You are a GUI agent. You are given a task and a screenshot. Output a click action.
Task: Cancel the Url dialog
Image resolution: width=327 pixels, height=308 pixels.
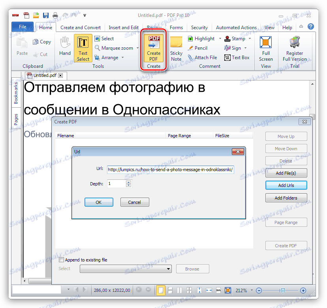click(x=135, y=202)
